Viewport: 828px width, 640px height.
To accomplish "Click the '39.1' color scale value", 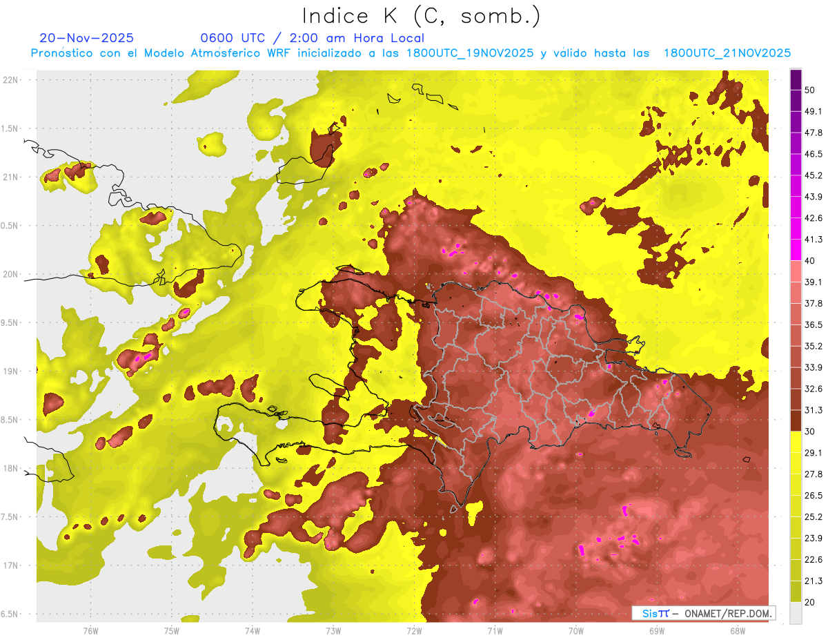I will click(x=813, y=282).
